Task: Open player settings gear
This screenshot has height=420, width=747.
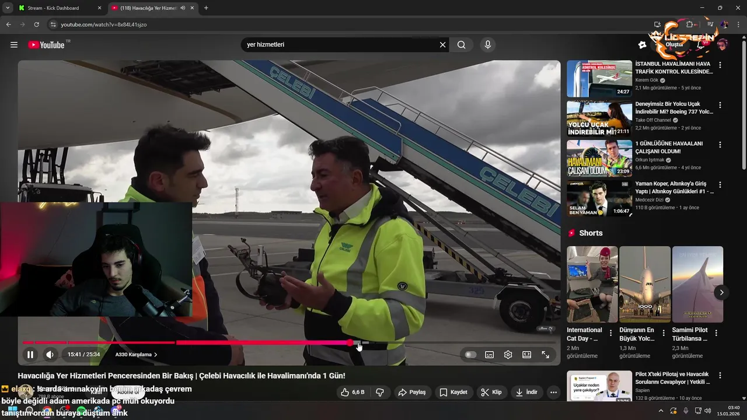Action: tap(508, 354)
